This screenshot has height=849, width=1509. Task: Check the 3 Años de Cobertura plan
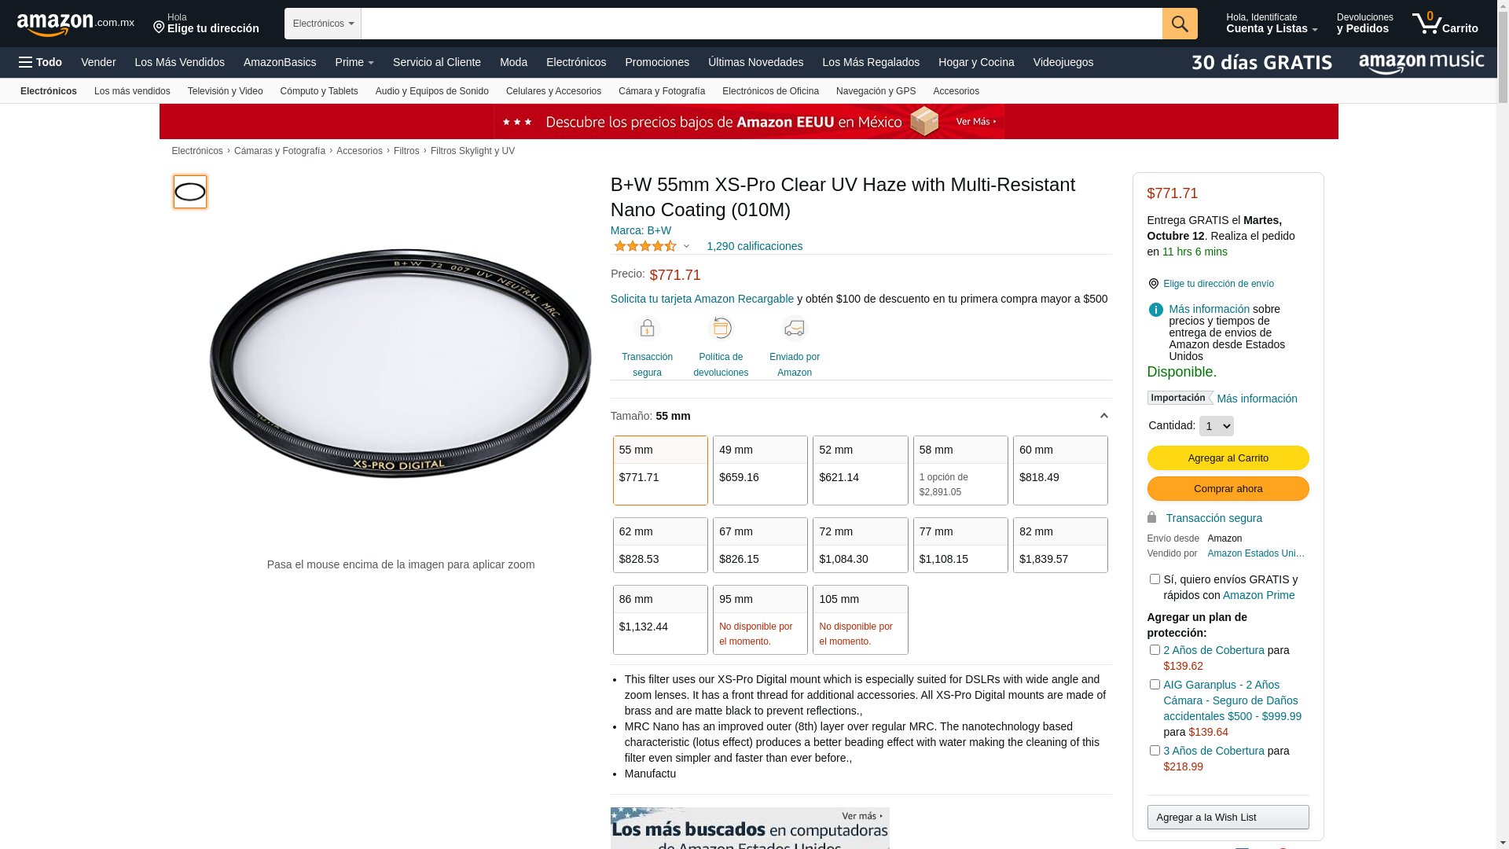pyautogui.click(x=1155, y=751)
